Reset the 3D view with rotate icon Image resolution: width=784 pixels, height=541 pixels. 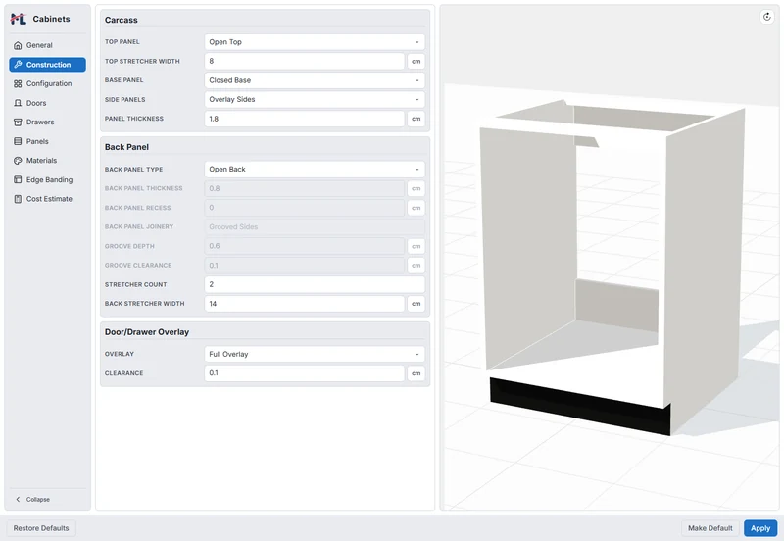[767, 17]
